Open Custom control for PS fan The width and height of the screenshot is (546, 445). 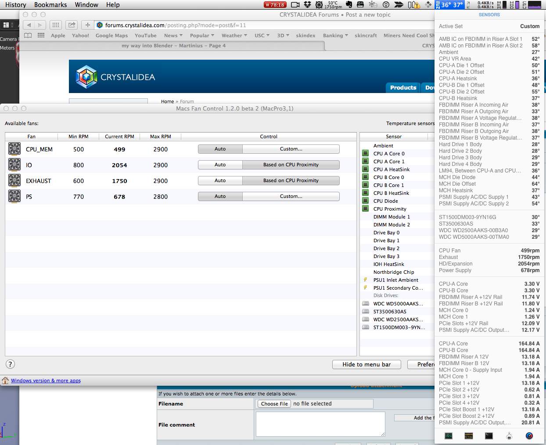coord(291,196)
